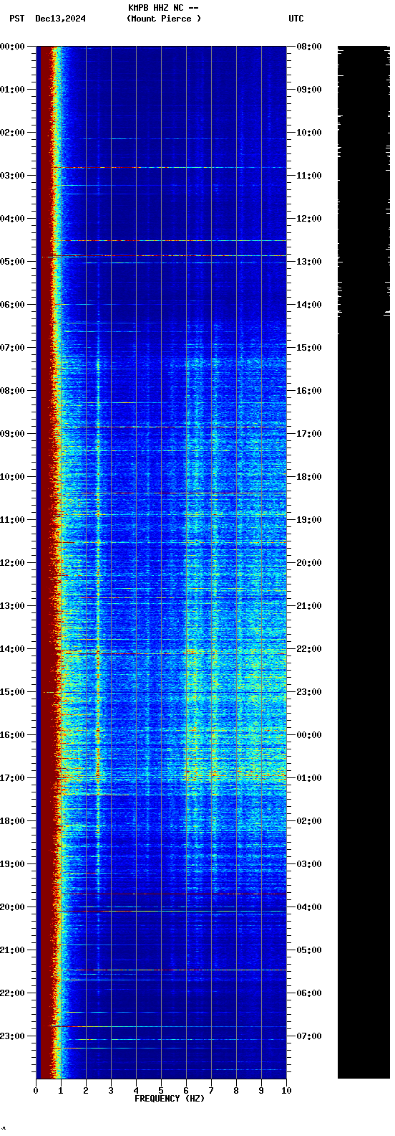This screenshot has width=395, height=1136.
Task: Click '23:00' on the PST time axis
Action: (x=13, y=1036)
